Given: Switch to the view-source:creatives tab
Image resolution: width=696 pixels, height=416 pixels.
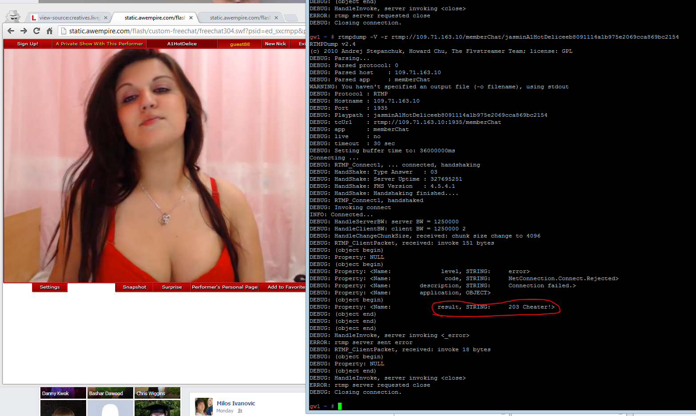Looking at the screenshot, I should click(x=69, y=18).
